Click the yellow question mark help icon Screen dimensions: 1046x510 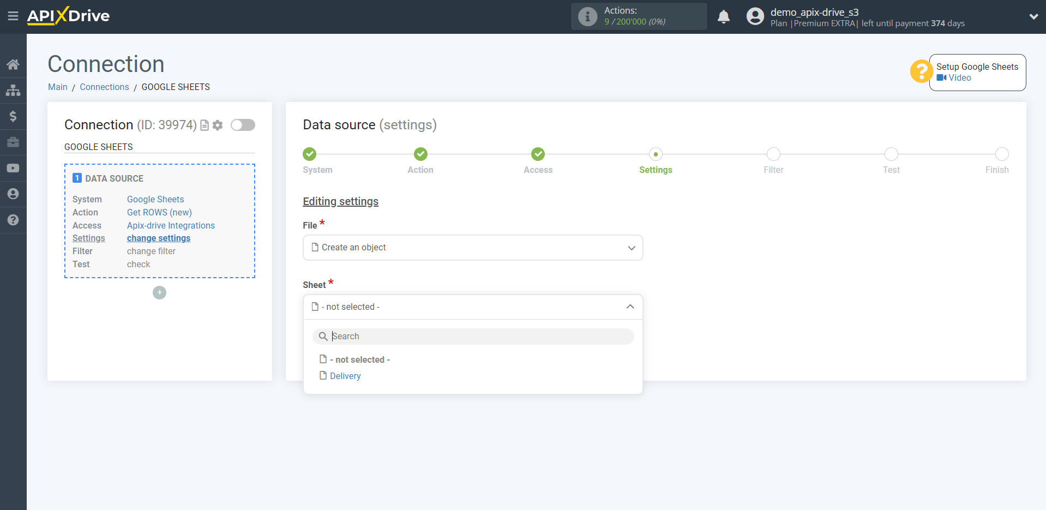tap(921, 71)
